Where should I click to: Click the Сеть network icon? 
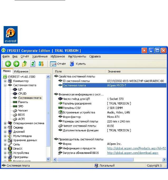point(10,144)
